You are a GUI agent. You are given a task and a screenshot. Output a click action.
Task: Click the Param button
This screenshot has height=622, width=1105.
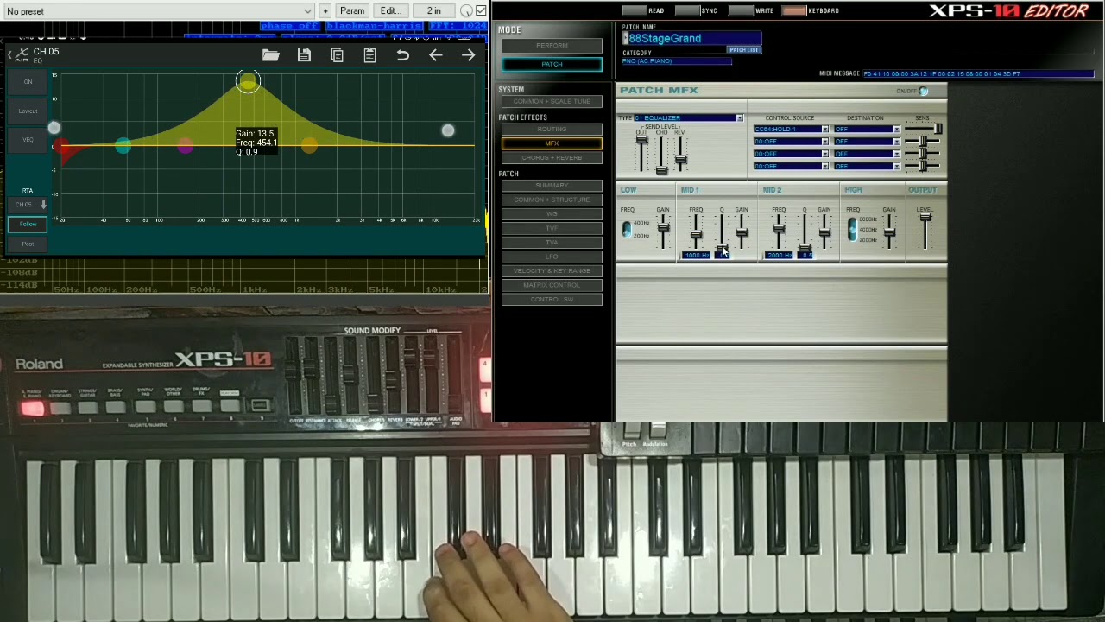point(352,11)
